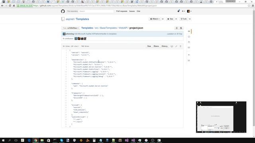Open the forks count next to Fork
The width and height of the screenshot is (255, 143).
click(x=190, y=19)
